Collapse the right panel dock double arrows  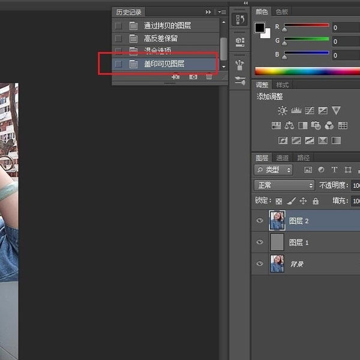[245, 3]
